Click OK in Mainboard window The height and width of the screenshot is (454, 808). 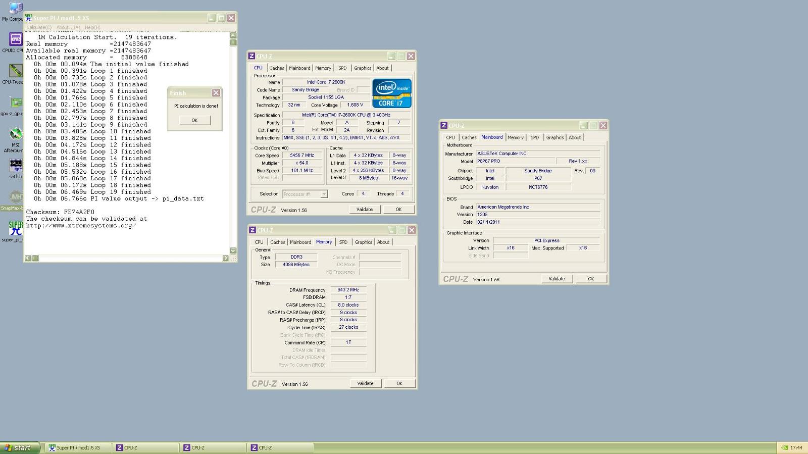click(x=591, y=279)
